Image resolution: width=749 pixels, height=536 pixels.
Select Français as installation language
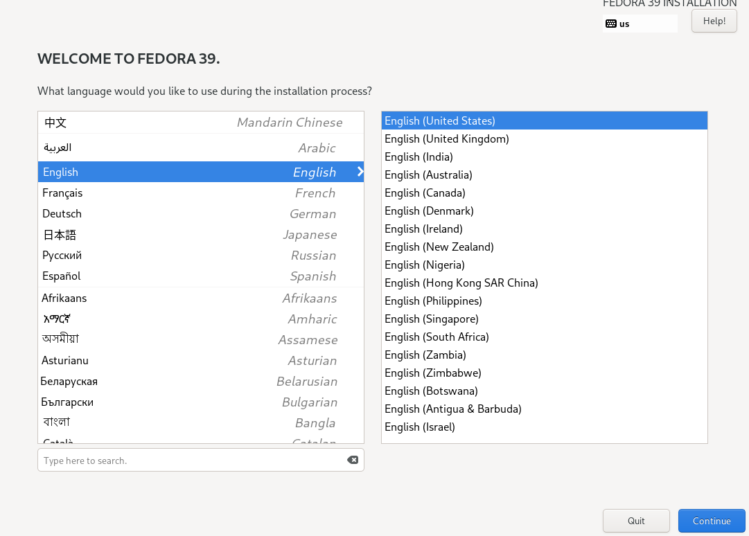201,193
